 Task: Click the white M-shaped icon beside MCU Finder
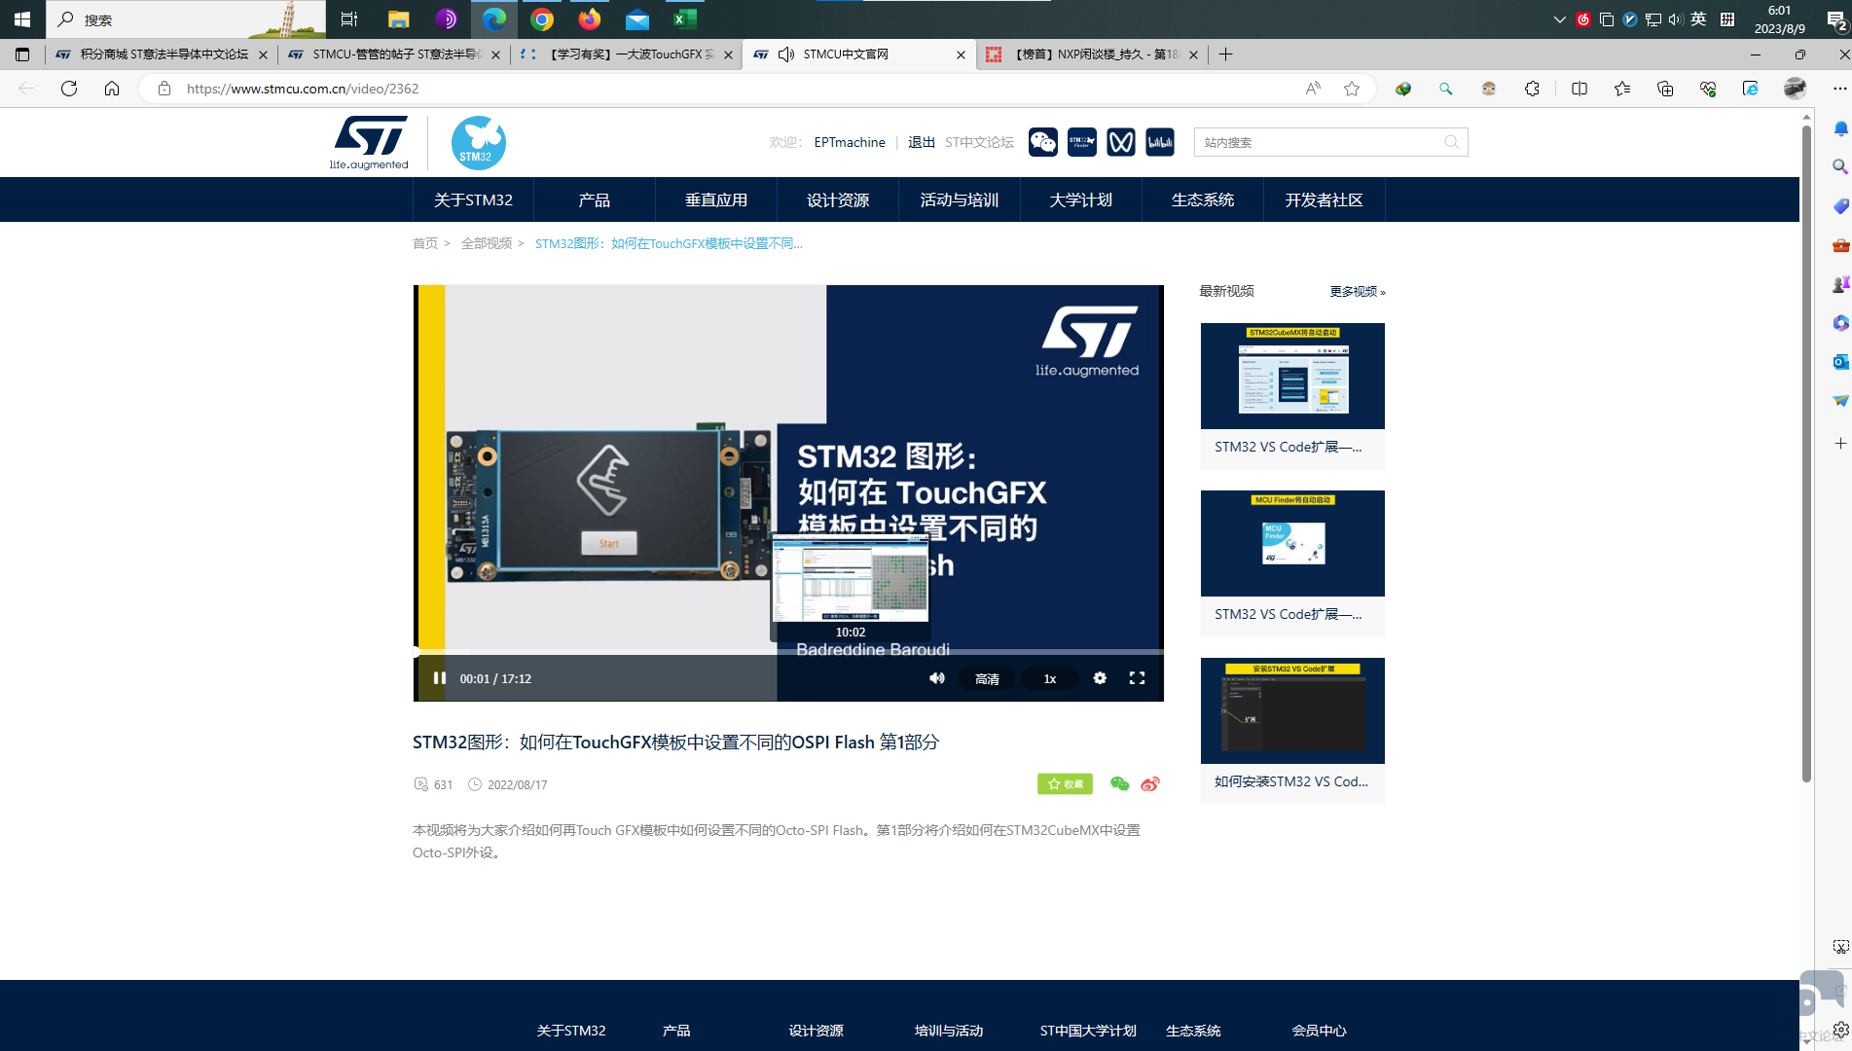point(1121,142)
